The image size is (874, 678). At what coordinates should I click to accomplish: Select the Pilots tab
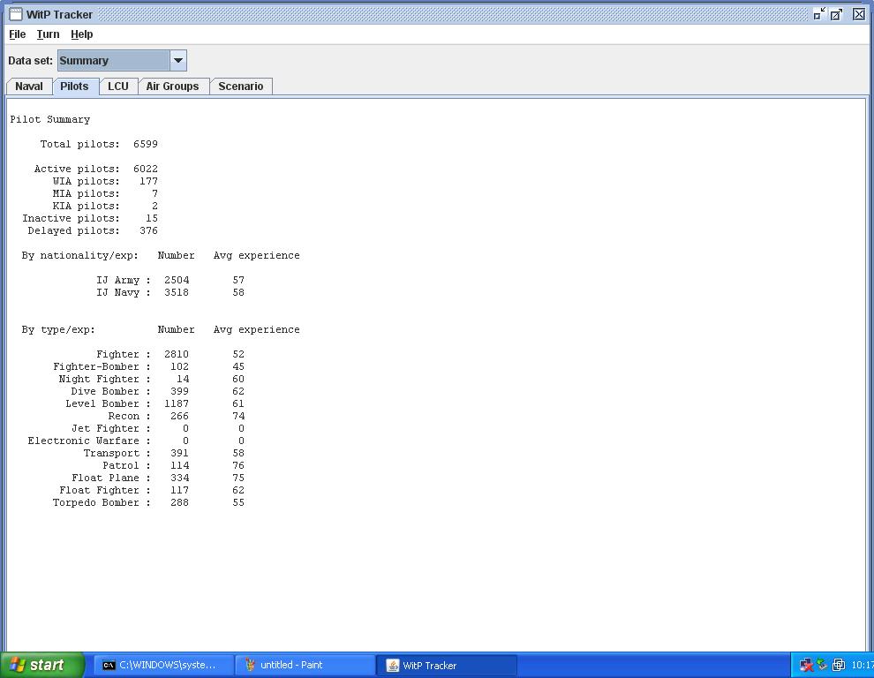[x=75, y=87]
